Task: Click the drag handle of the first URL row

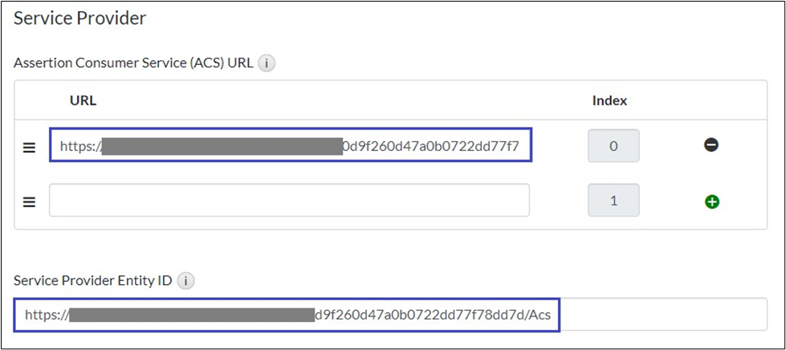Action: click(29, 148)
